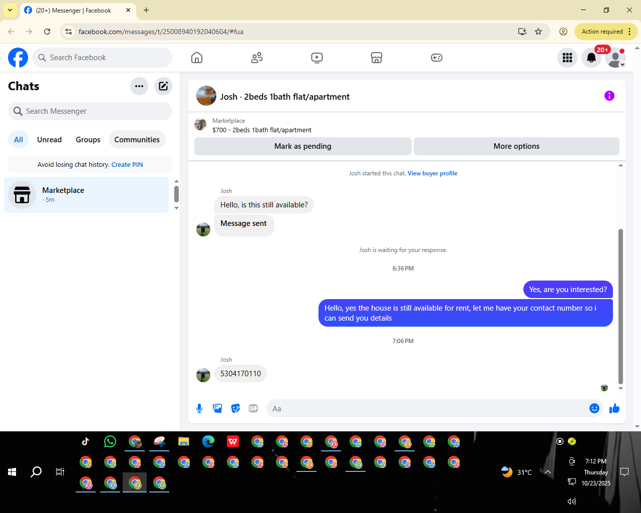
Task: Bookmark this page with the star icon
Action: (538, 32)
